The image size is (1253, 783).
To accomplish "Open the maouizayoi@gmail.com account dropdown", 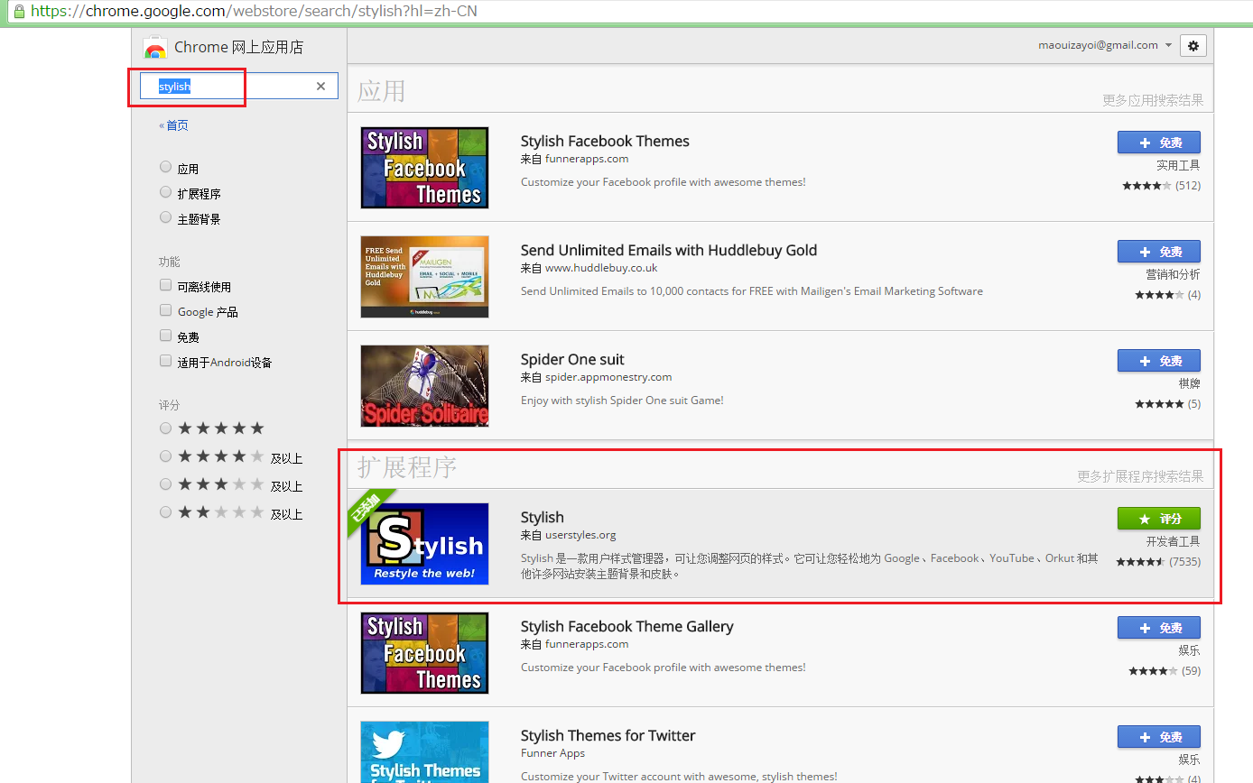I will [1105, 45].
